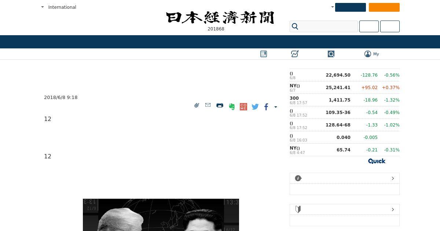The height and width of the screenshot is (231, 440).
Task: Open the My profile icon
Action: pos(368,54)
